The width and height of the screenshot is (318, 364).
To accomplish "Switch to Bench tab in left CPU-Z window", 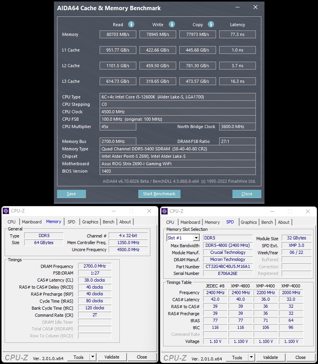I will coord(109,222).
